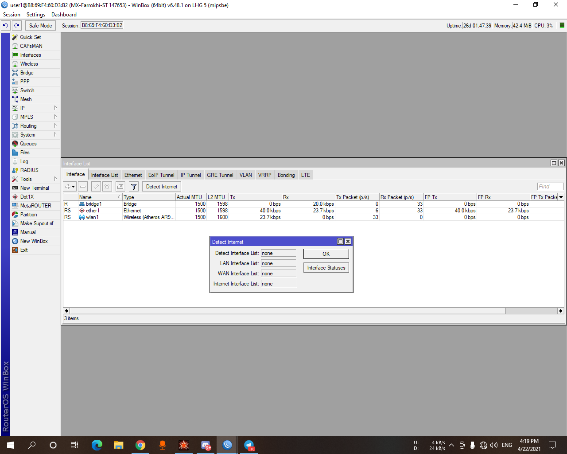The image size is (567, 454).
Task: Click the remove interface minus icon
Action: 82,186
